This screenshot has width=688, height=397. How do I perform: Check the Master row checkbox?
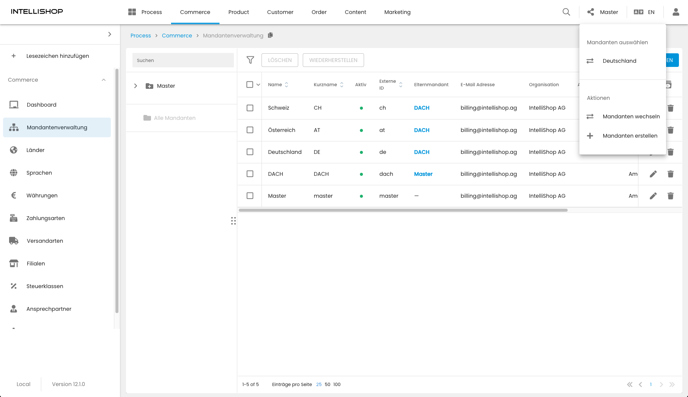coord(250,196)
